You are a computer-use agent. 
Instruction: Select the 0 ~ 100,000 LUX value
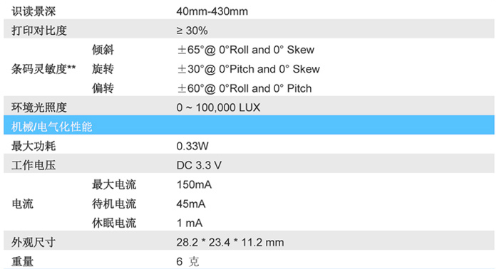pos(218,107)
